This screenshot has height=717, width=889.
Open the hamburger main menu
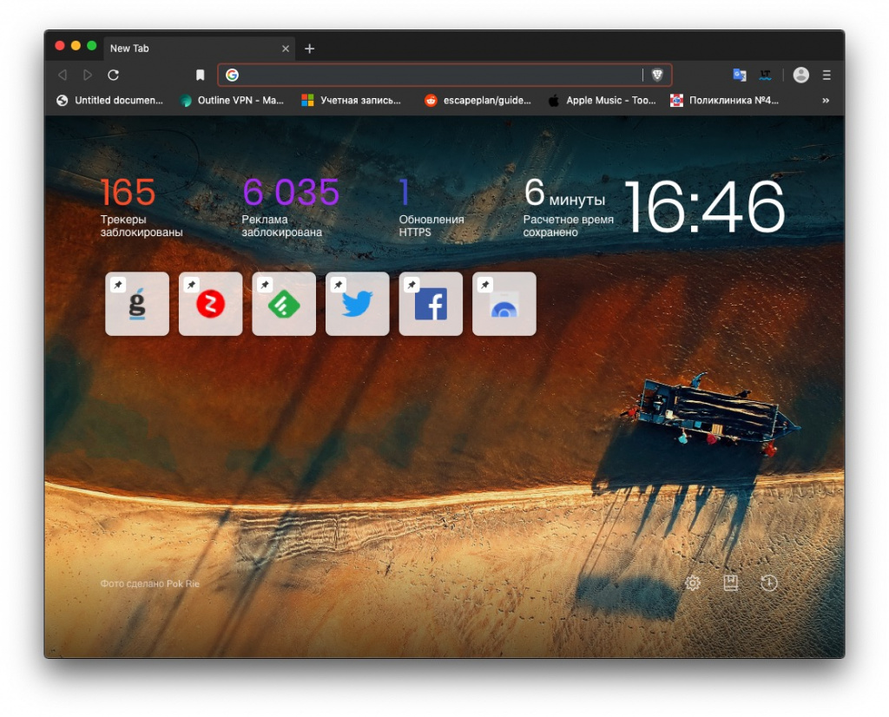826,75
